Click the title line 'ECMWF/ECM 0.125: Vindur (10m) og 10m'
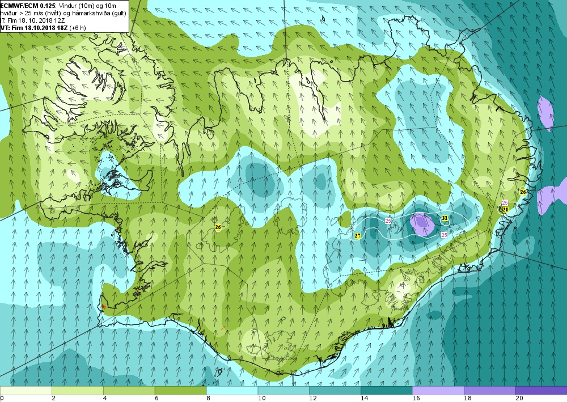 58,6
